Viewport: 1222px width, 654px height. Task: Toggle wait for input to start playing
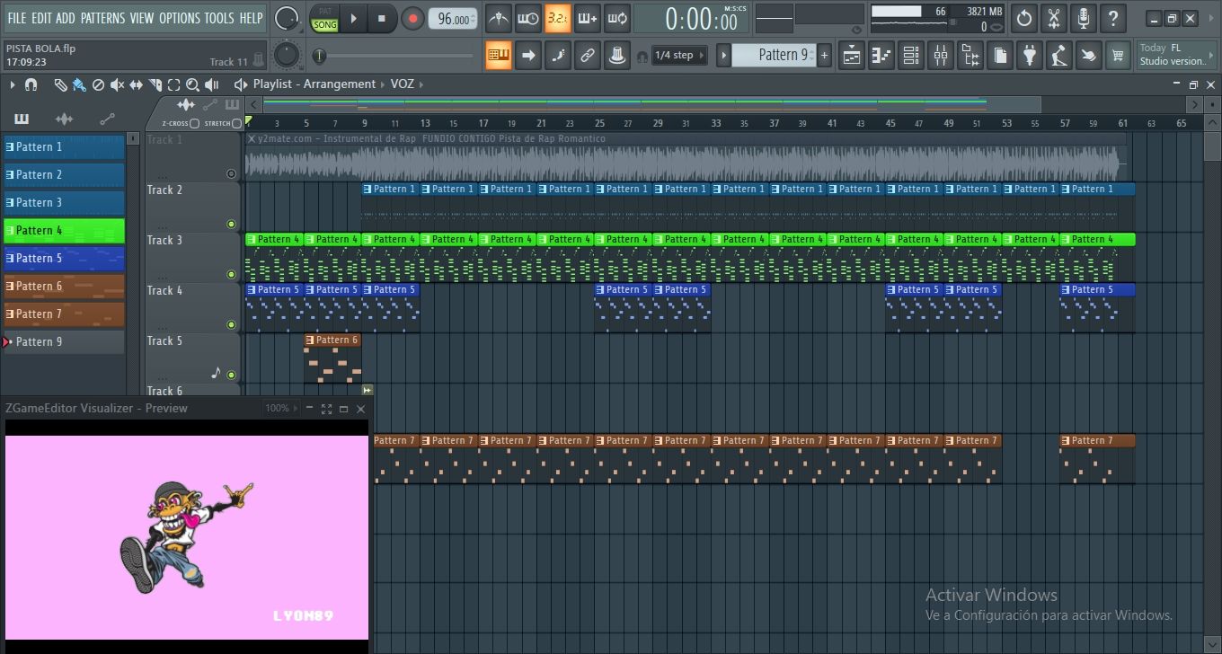(x=528, y=18)
